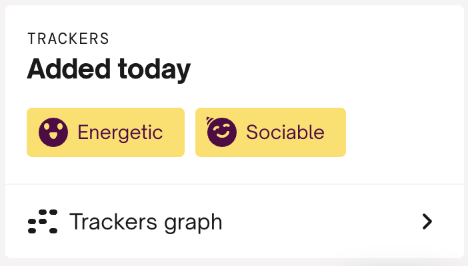The height and width of the screenshot is (266, 468).
Task: Click the "Added today" heading
Action: click(x=109, y=70)
